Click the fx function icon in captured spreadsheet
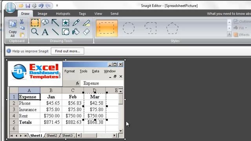The image size is (251, 141). pyautogui.click(x=78, y=83)
